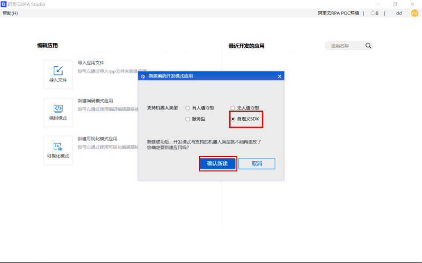The height and width of the screenshot is (263, 422).
Task: Click the 最近开发的应用 heading
Action: pyautogui.click(x=247, y=46)
